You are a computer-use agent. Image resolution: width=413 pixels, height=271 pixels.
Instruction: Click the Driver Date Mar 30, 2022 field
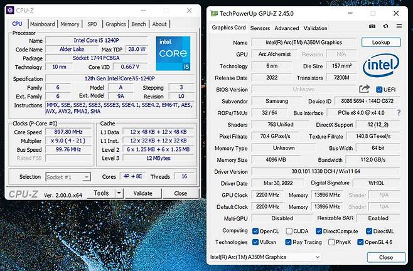pos(278,183)
